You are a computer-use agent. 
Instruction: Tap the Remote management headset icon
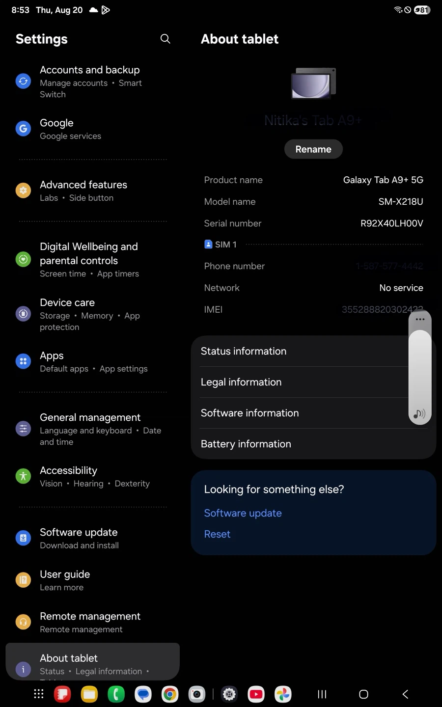click(x=23, y=622)
